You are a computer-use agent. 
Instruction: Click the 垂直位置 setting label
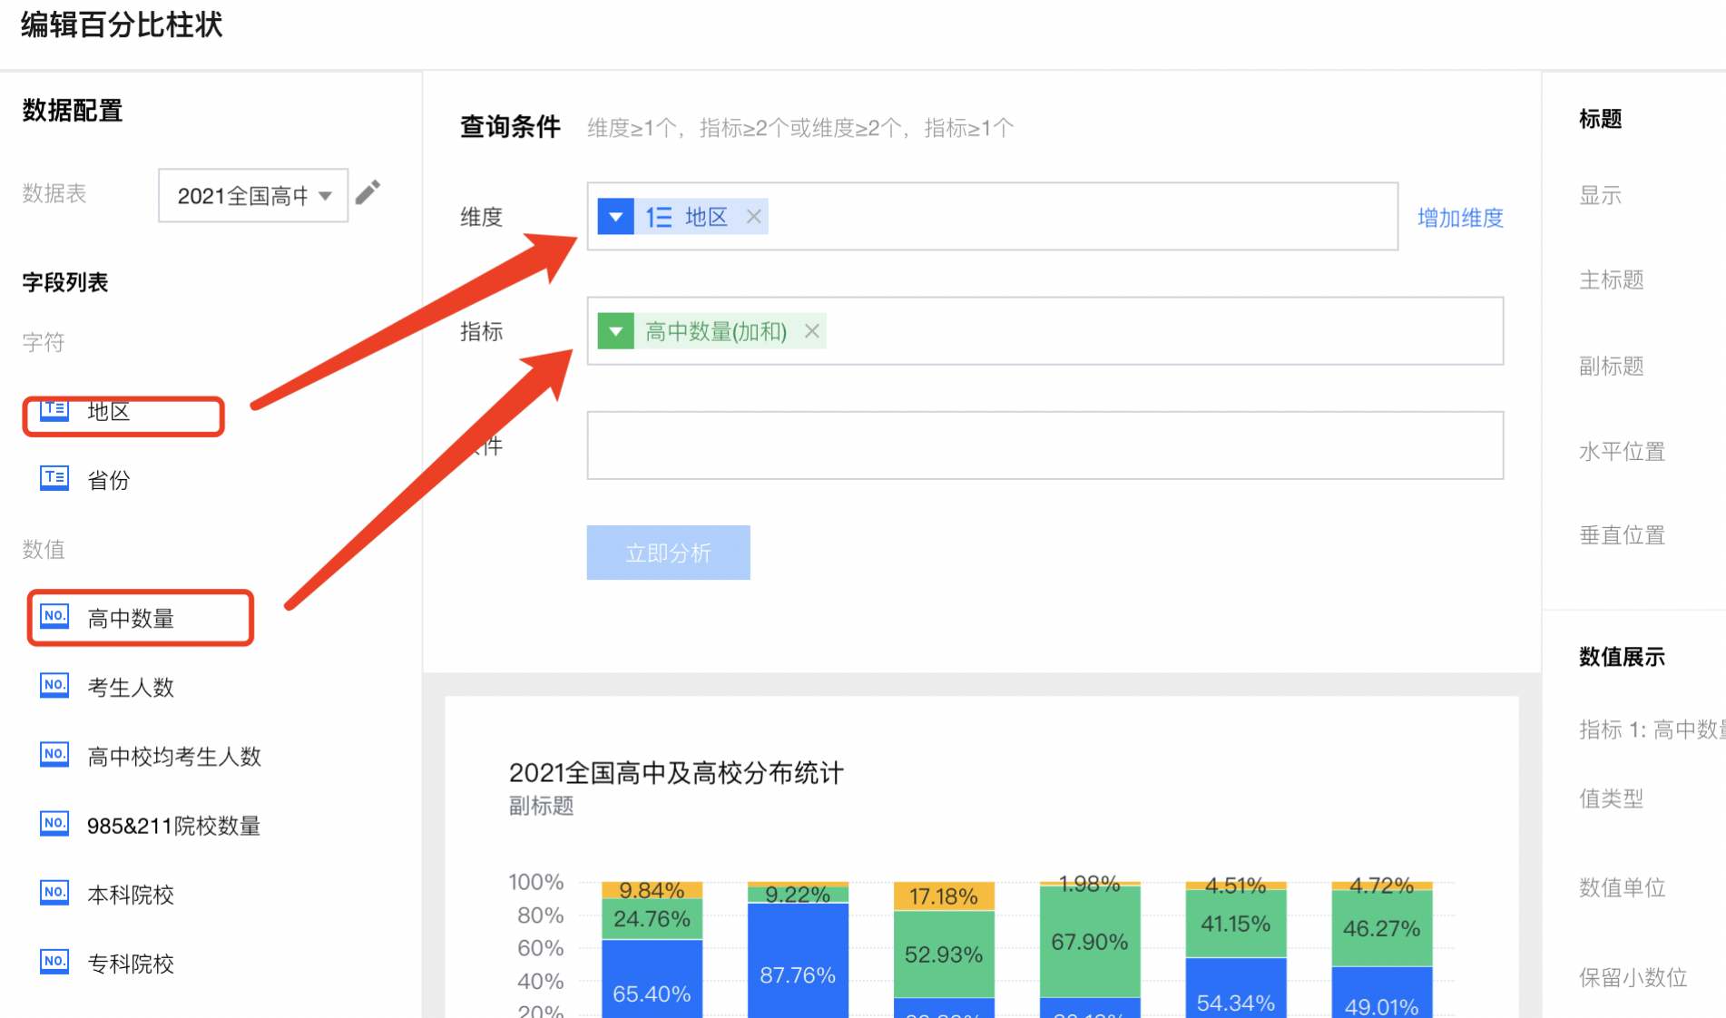point(1622,535)
